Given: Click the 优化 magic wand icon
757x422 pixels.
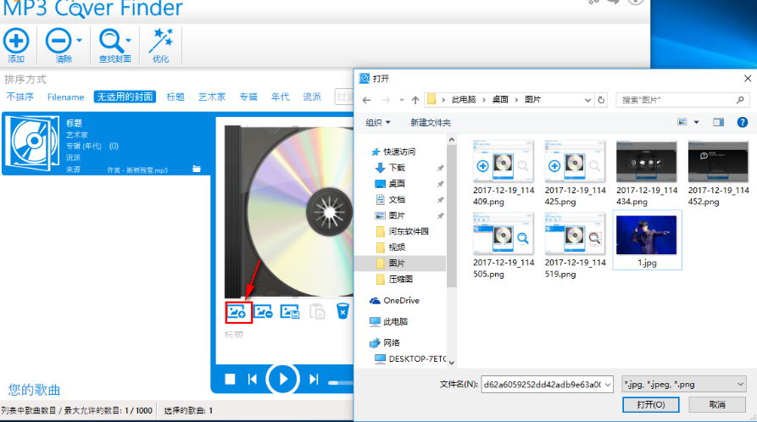Looking at the screenshot, I should pos(161,40).
